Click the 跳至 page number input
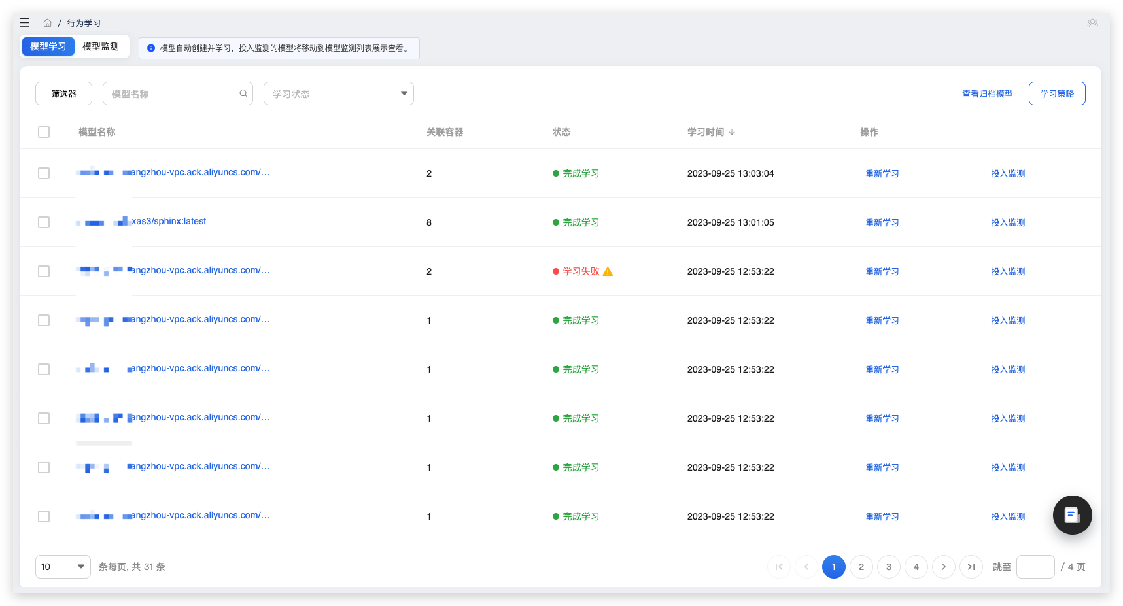 (x=1035, y=567)
